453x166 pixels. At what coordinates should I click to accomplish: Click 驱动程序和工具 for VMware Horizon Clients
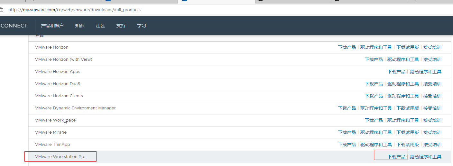(x=403, y=96)
